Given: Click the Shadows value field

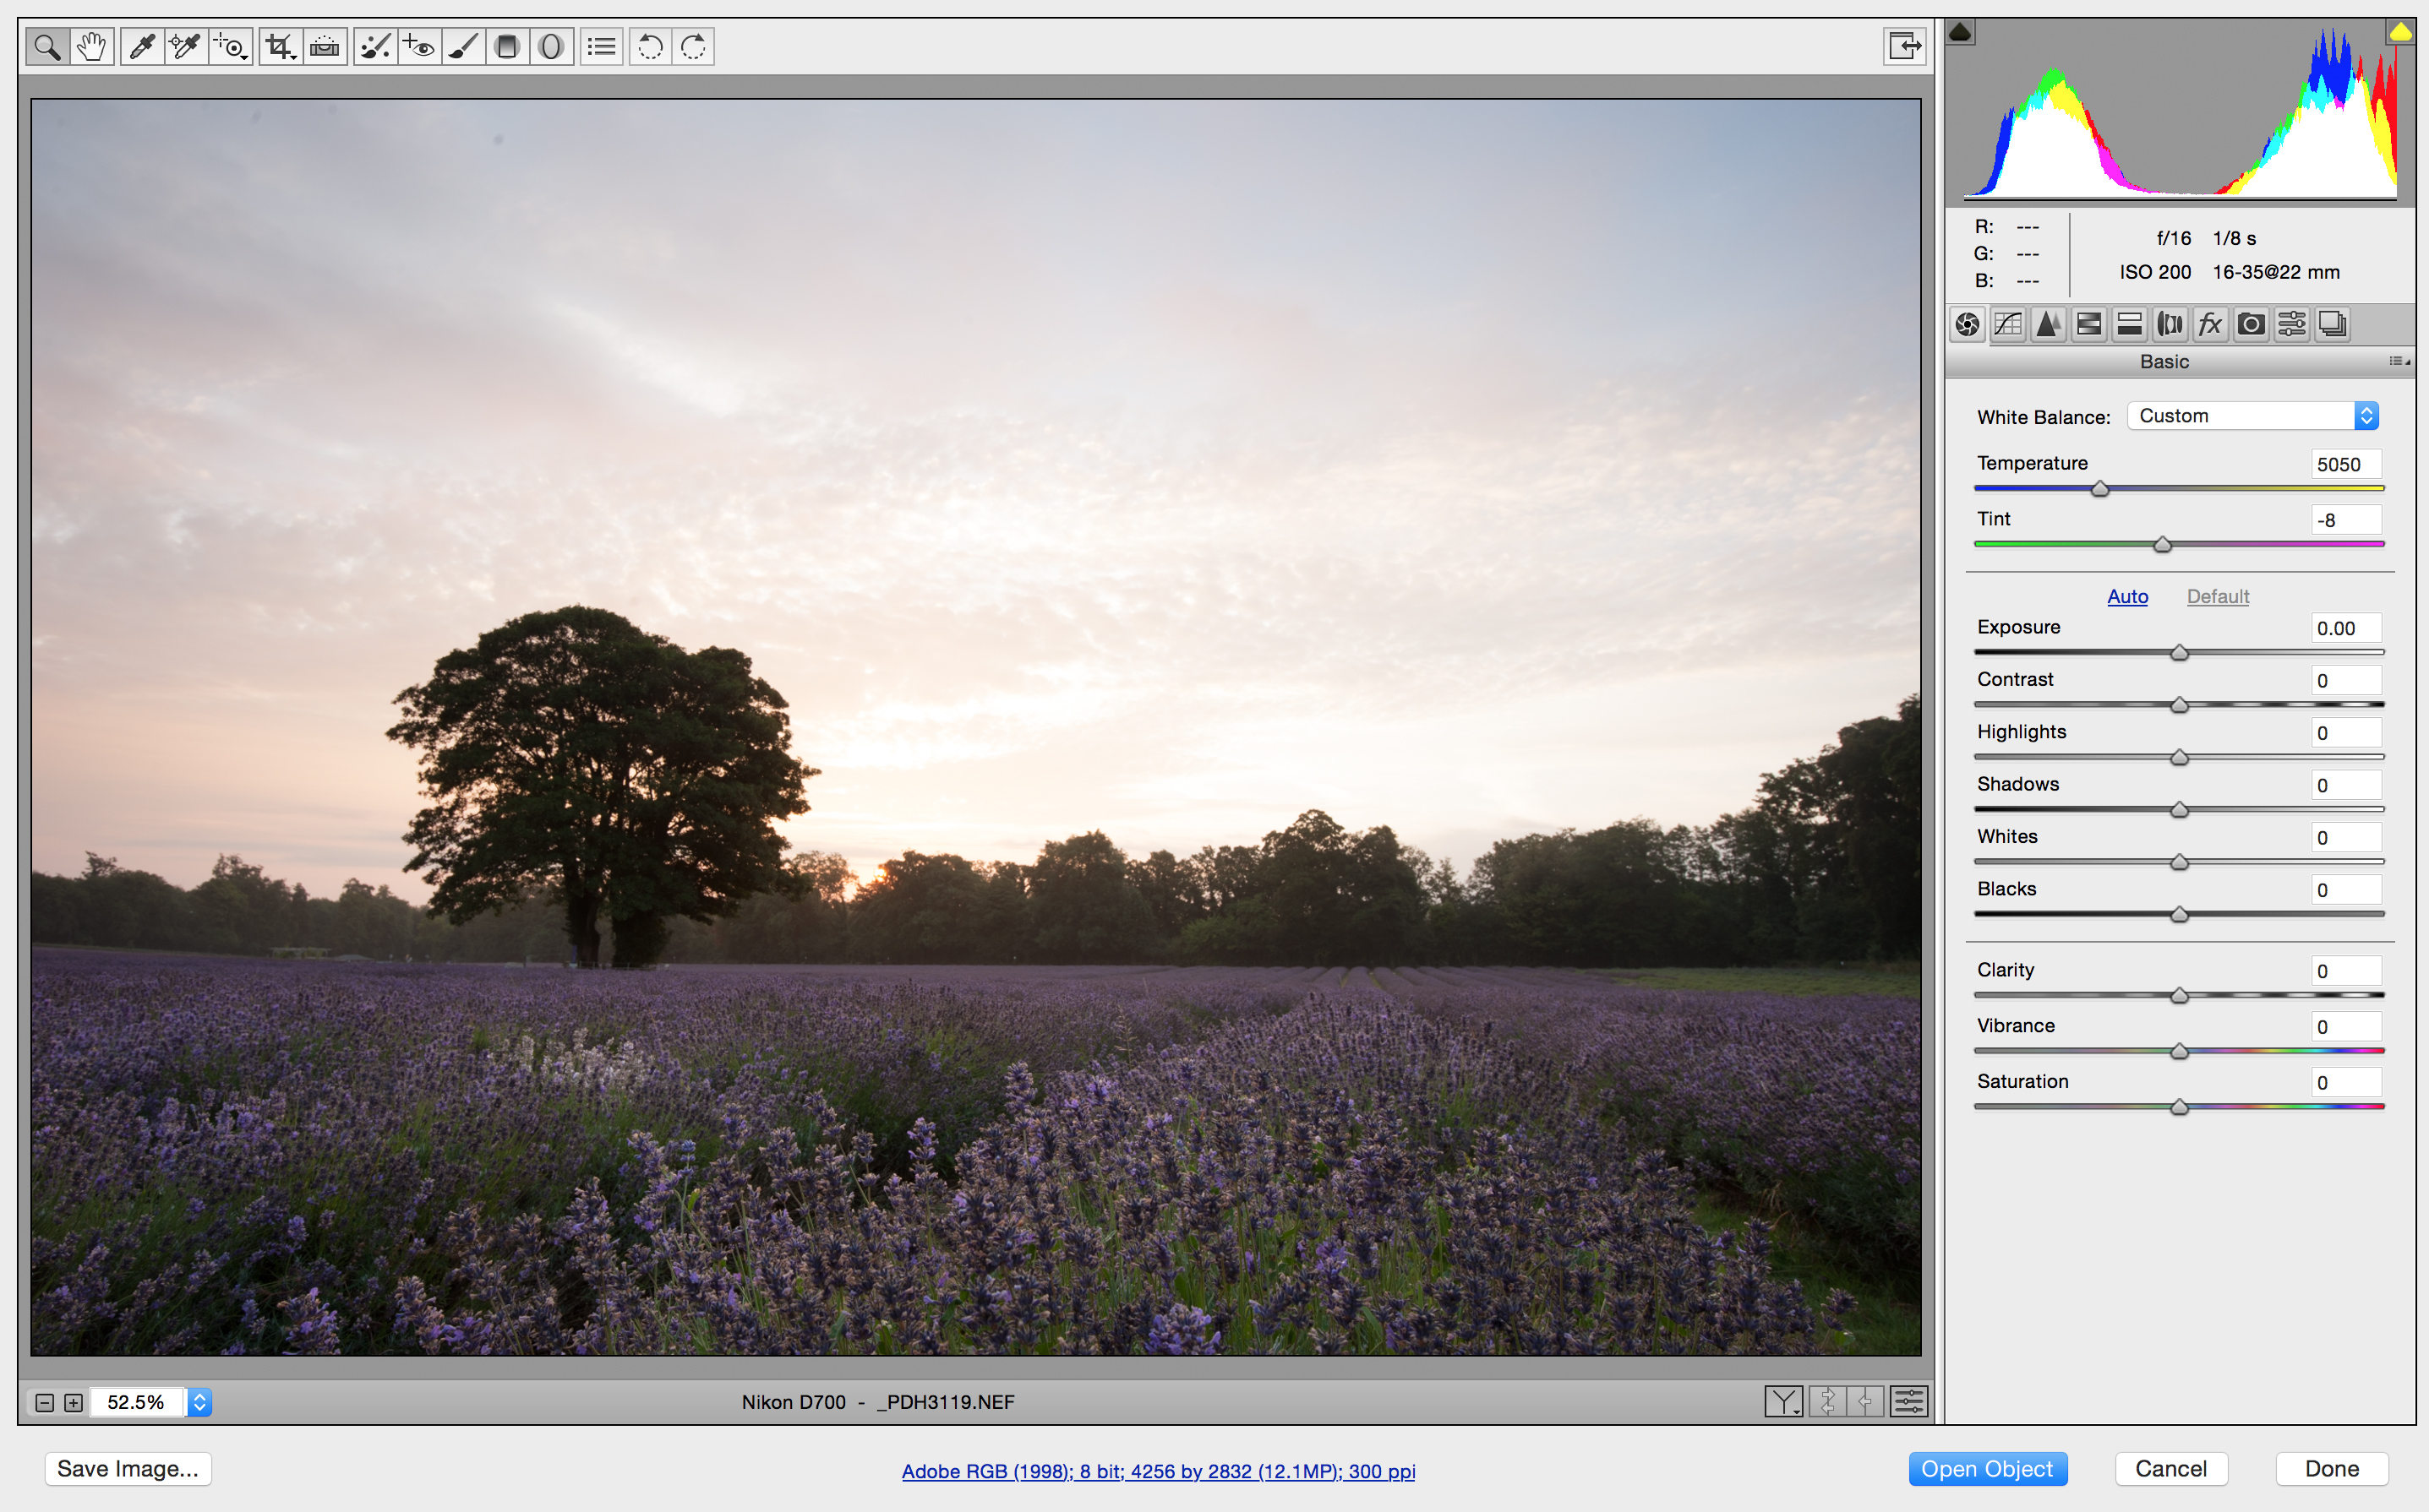Looking at the screenshot, I should pos(2346,785).
